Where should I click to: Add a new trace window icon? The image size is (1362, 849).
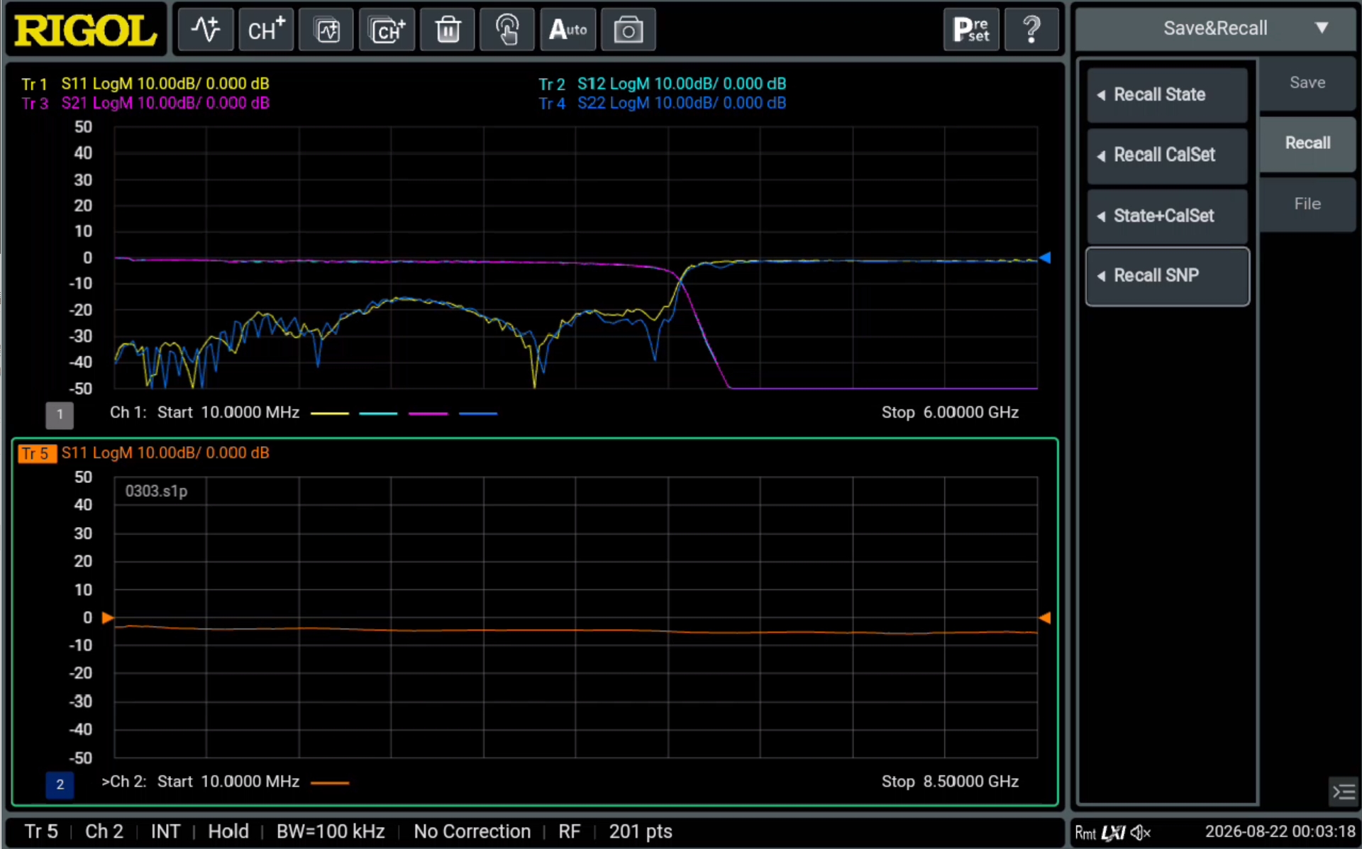coord(326,30)
